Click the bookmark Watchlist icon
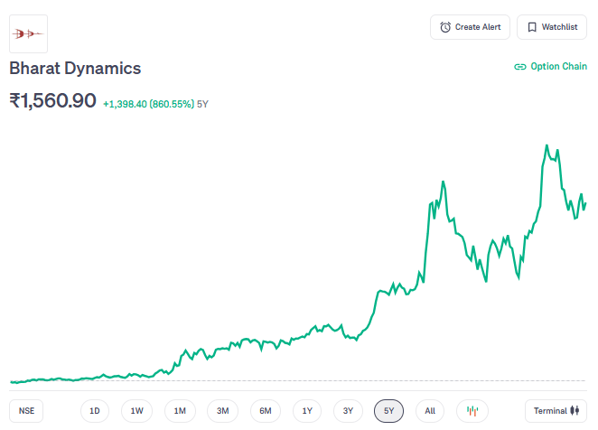598x430 pixels. tap(532, 27)
